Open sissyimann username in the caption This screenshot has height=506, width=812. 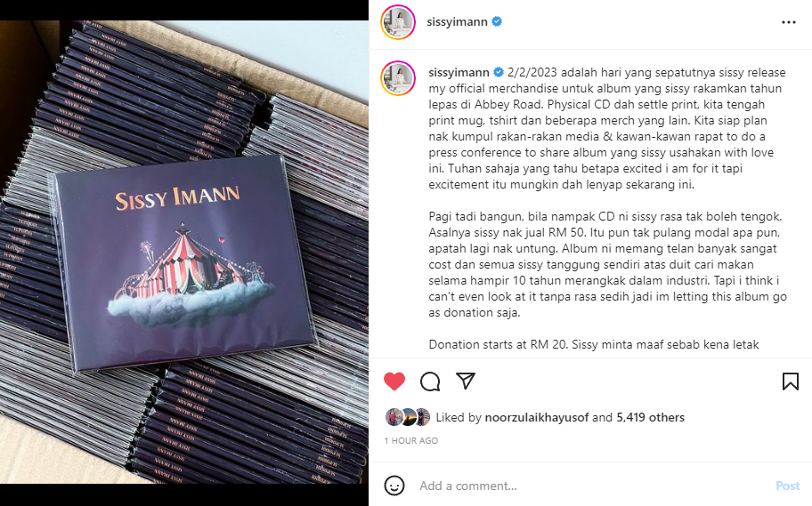[x=459, y=72]
